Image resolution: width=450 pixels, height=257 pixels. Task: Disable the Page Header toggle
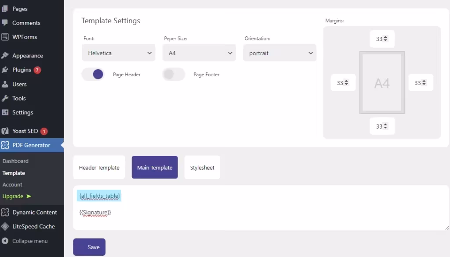coord(93,75)
